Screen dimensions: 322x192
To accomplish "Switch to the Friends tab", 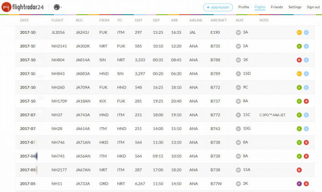I will 277,7.
